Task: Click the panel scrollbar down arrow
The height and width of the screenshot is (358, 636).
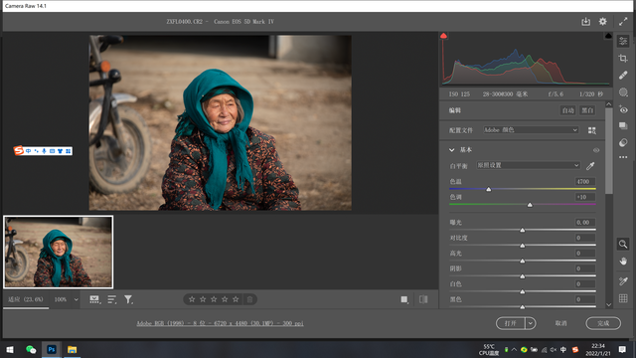Action: (x=609, y=305)
